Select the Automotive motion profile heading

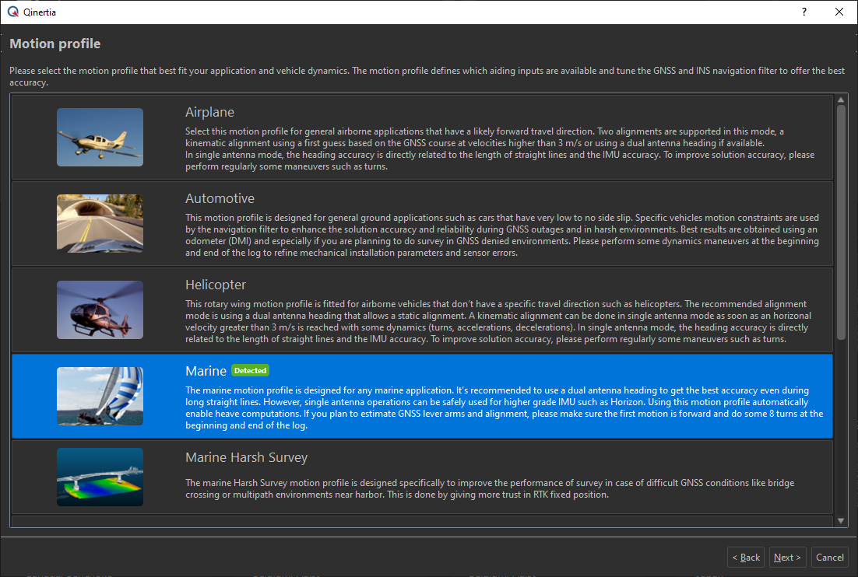220,198
